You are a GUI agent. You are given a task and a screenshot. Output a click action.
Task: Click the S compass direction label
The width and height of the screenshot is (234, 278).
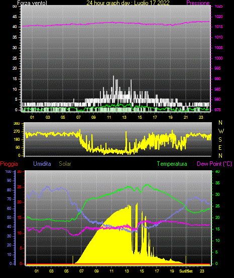pyautogui.click(x=220, y=140)
